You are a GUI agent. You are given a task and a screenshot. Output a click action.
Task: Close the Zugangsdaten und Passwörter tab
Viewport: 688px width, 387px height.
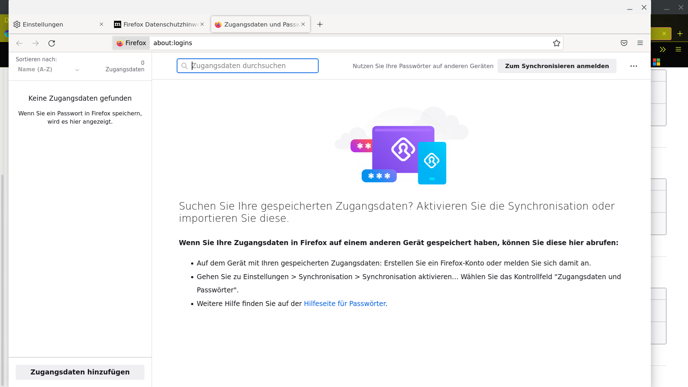click(303, 24)
